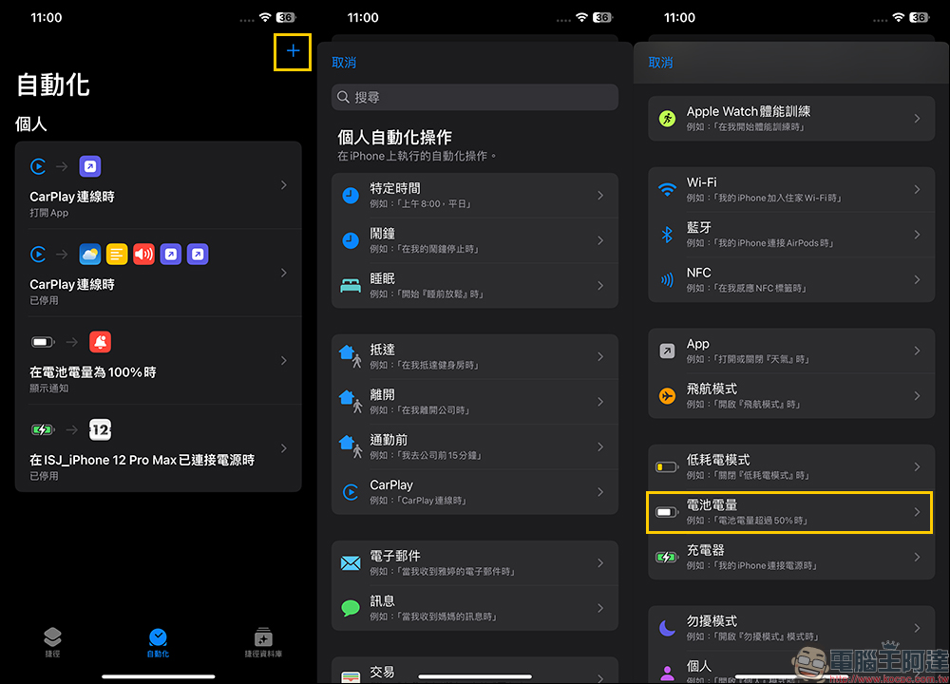Viewport: 950px width, 684px height.
Task: Tap Cancel in the middle screen
Action: tap(344, 63)
